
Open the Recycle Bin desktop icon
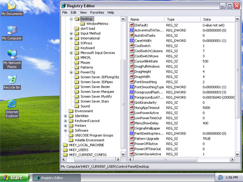(x=12, y=82)
